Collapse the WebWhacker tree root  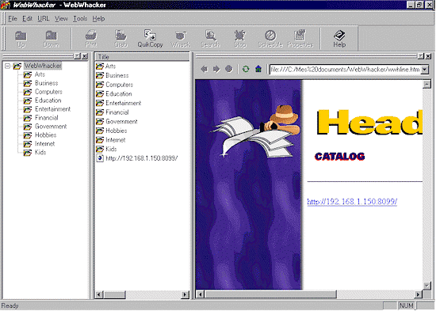click(x=7, y=66)
